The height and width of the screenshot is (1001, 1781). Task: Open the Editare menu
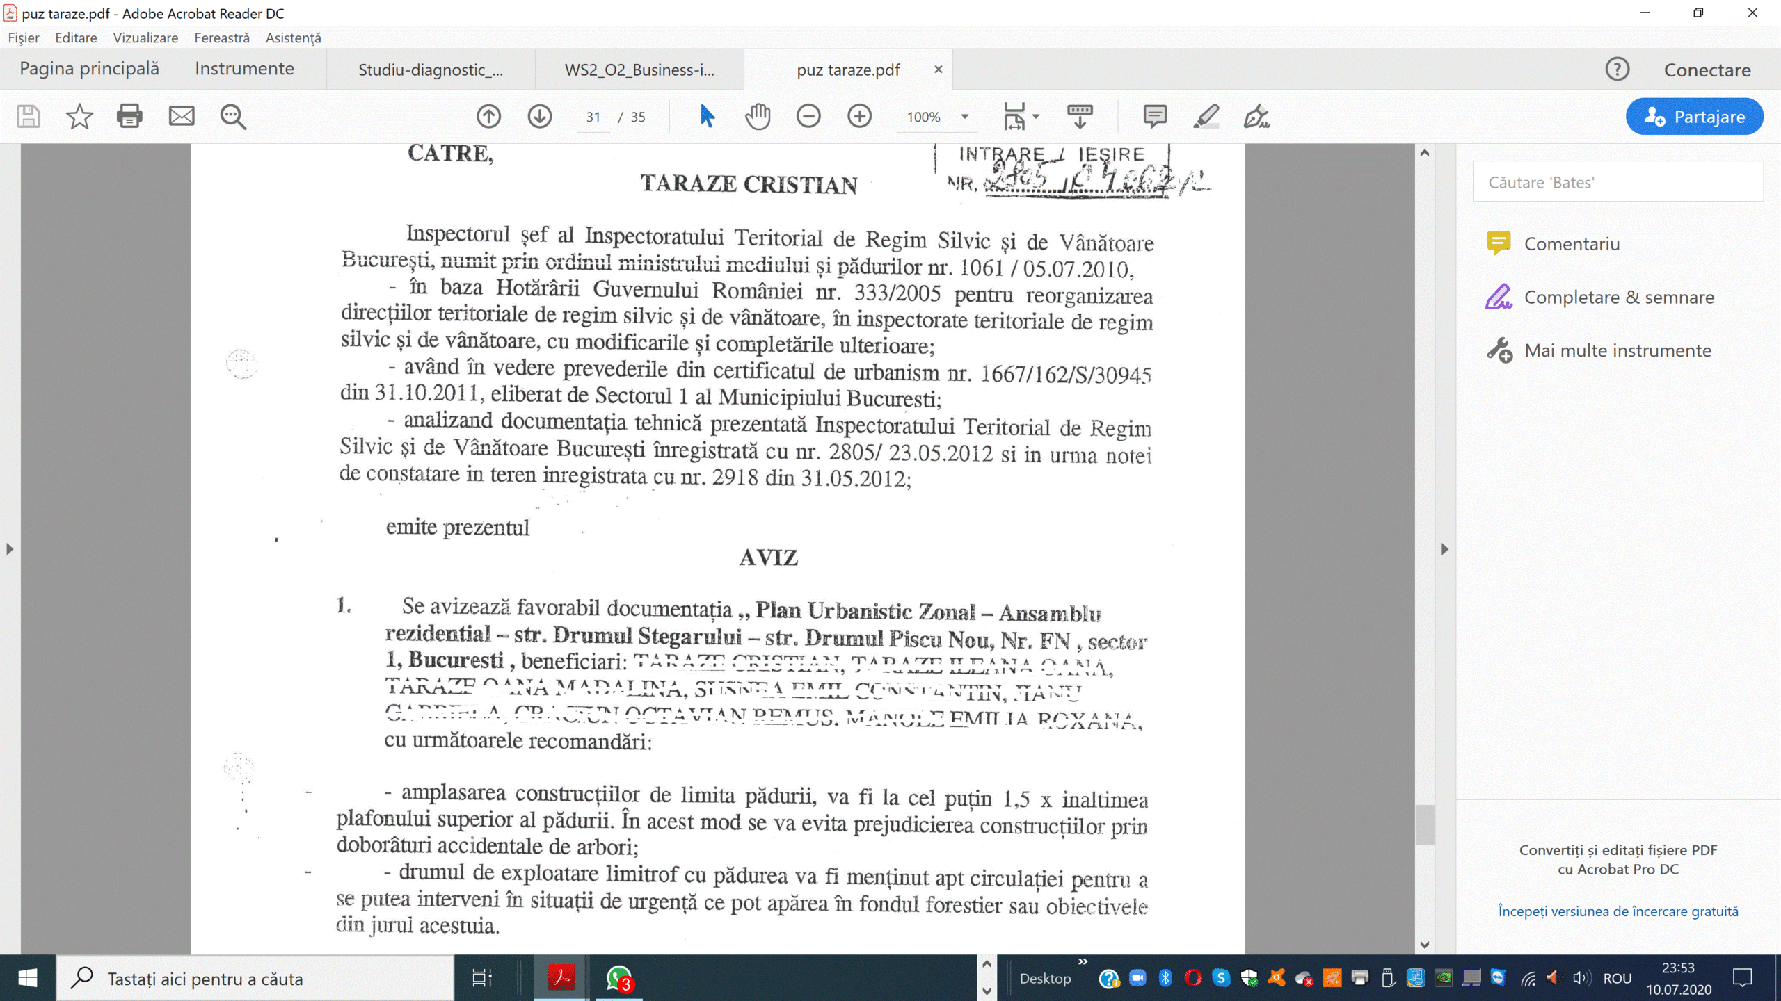coord(75,38)
